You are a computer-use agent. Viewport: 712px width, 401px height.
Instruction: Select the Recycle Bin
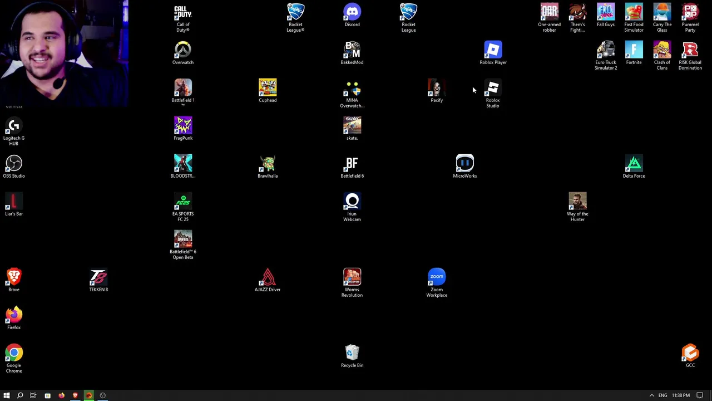tap(352, 356)
